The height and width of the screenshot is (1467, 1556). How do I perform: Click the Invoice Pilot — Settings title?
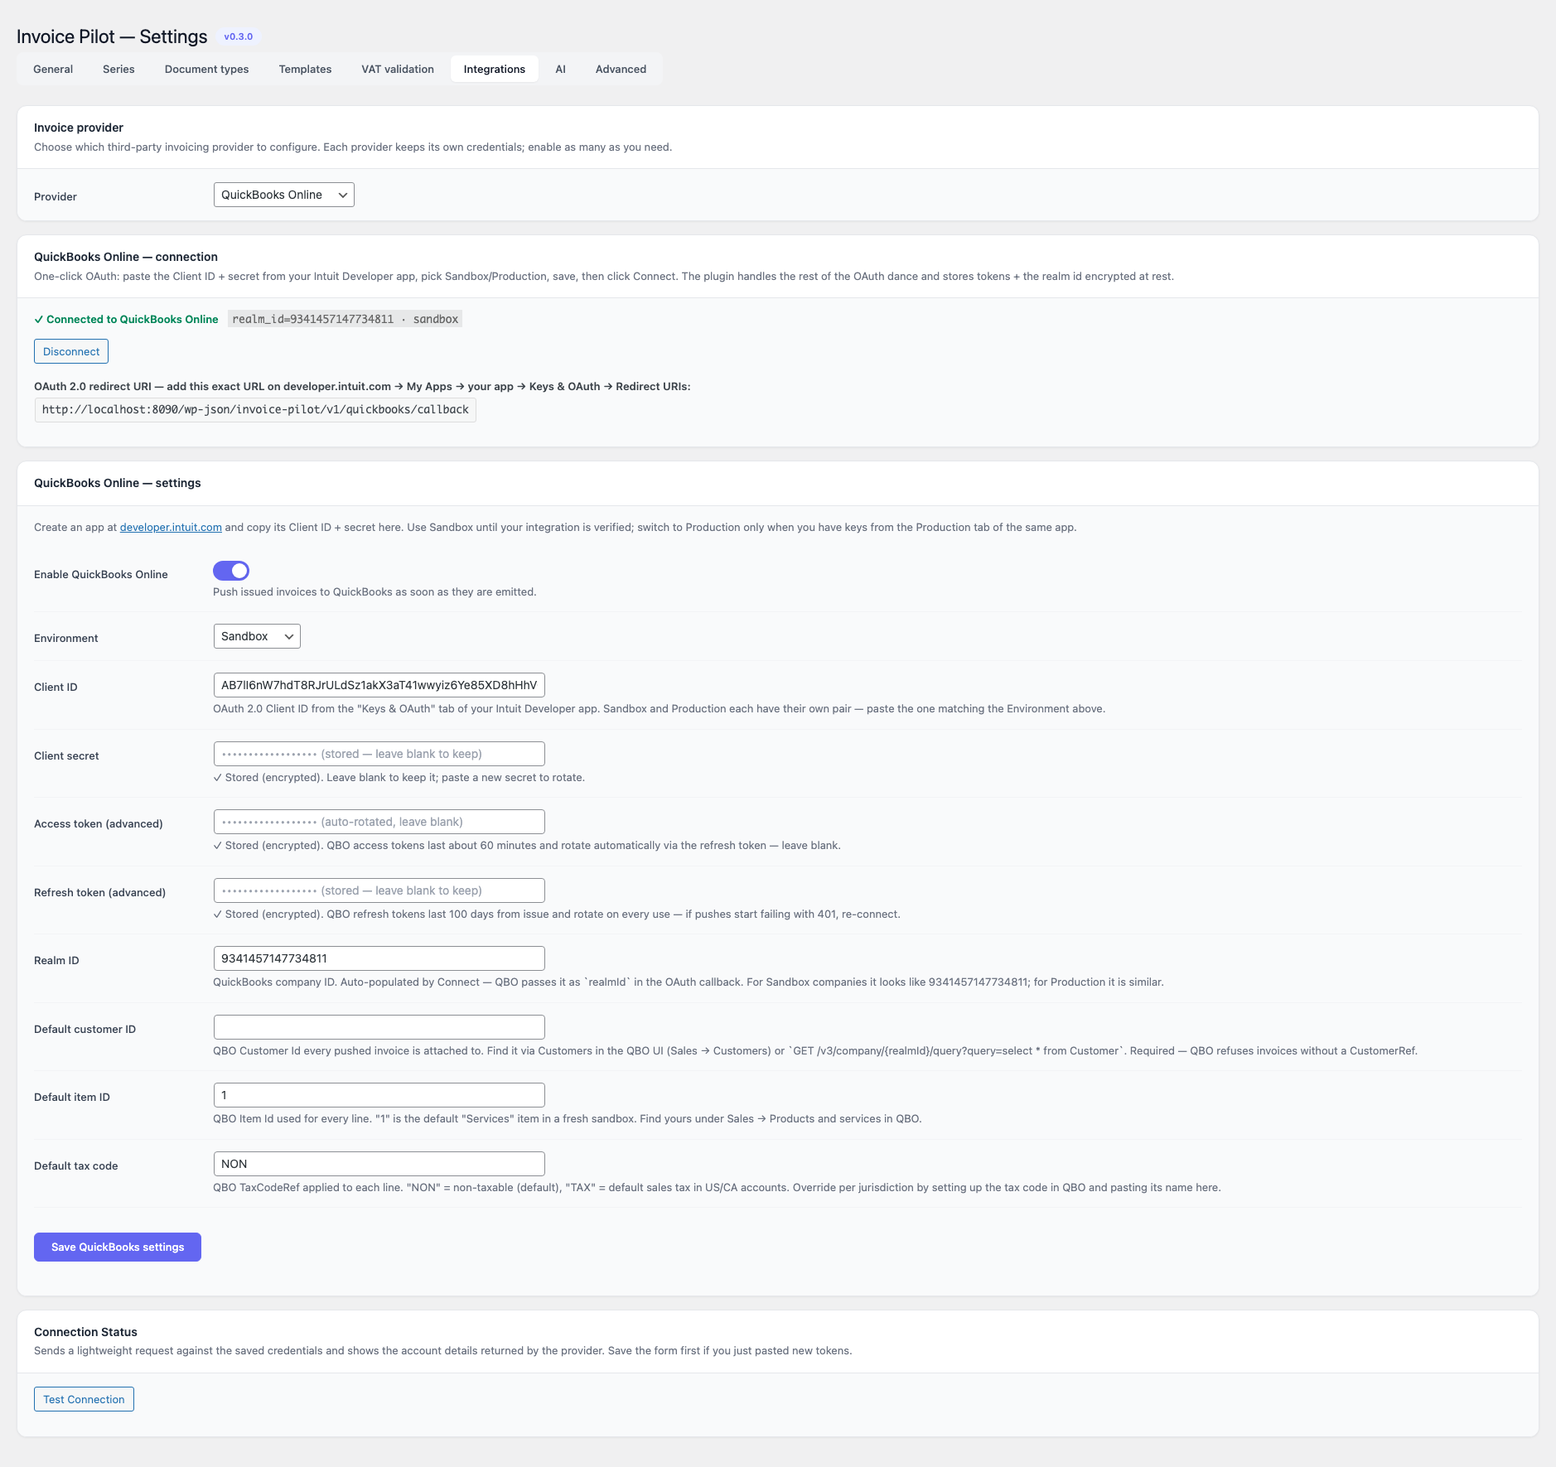(x=112, y=36)
